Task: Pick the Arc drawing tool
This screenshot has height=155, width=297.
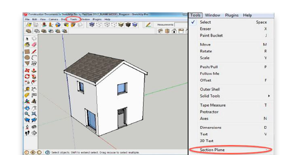Action: pos(34,57)
